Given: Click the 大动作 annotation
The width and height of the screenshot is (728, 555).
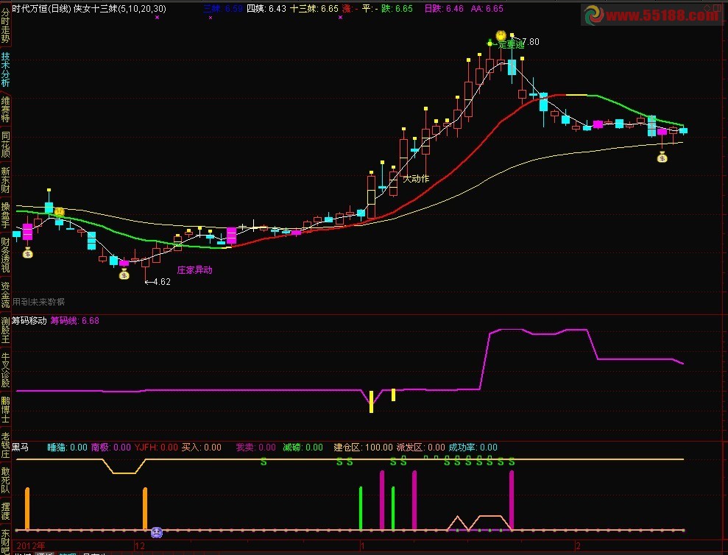Looking at the screenshot, I should point(416,178).
